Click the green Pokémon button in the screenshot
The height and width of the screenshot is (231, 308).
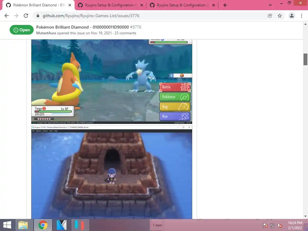click(x=175, y=97)
